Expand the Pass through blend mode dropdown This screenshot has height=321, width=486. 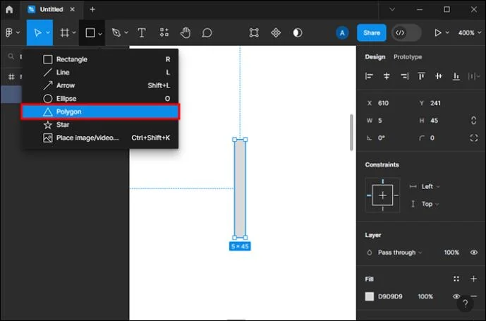pyautogui.click(x=400, y=253)
